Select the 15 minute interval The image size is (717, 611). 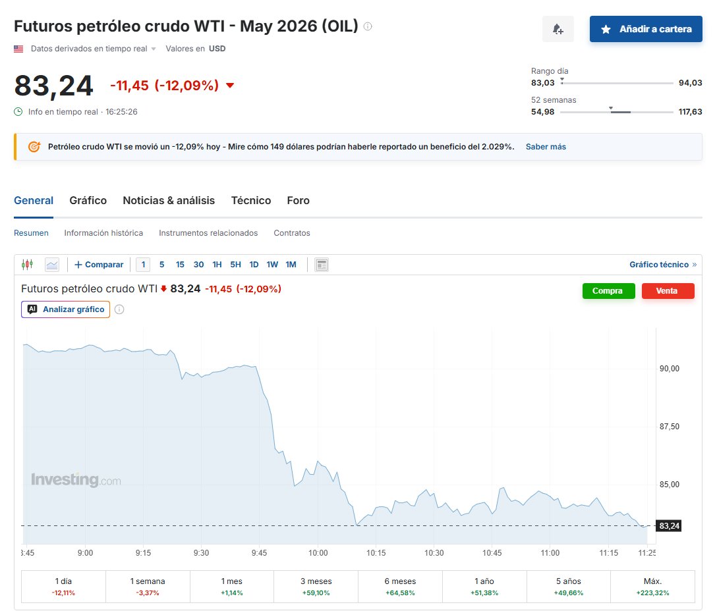pyautogui.click(x=180, y=265)
